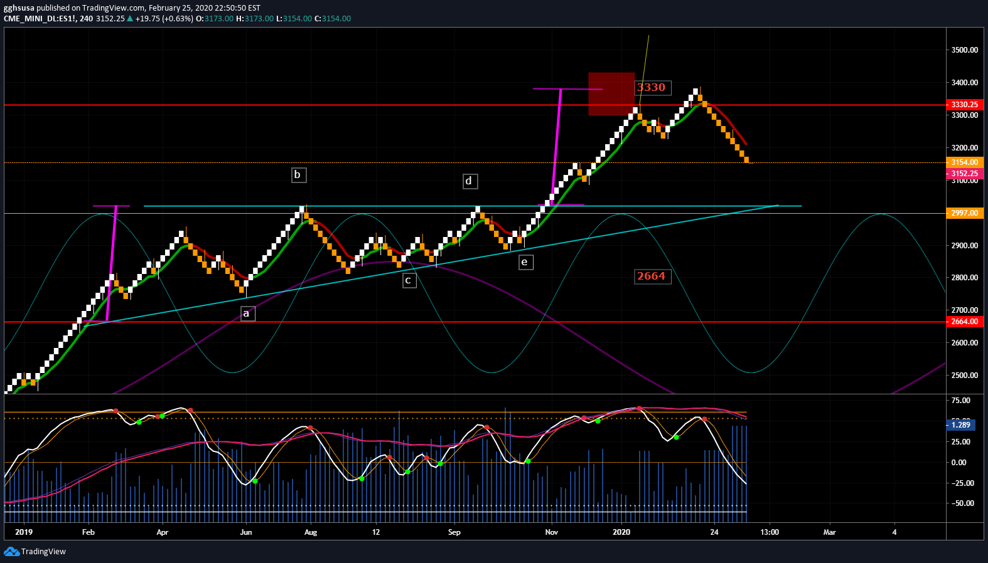Click wave label d
Screen dimensions: 988x563
click(469, 182)
